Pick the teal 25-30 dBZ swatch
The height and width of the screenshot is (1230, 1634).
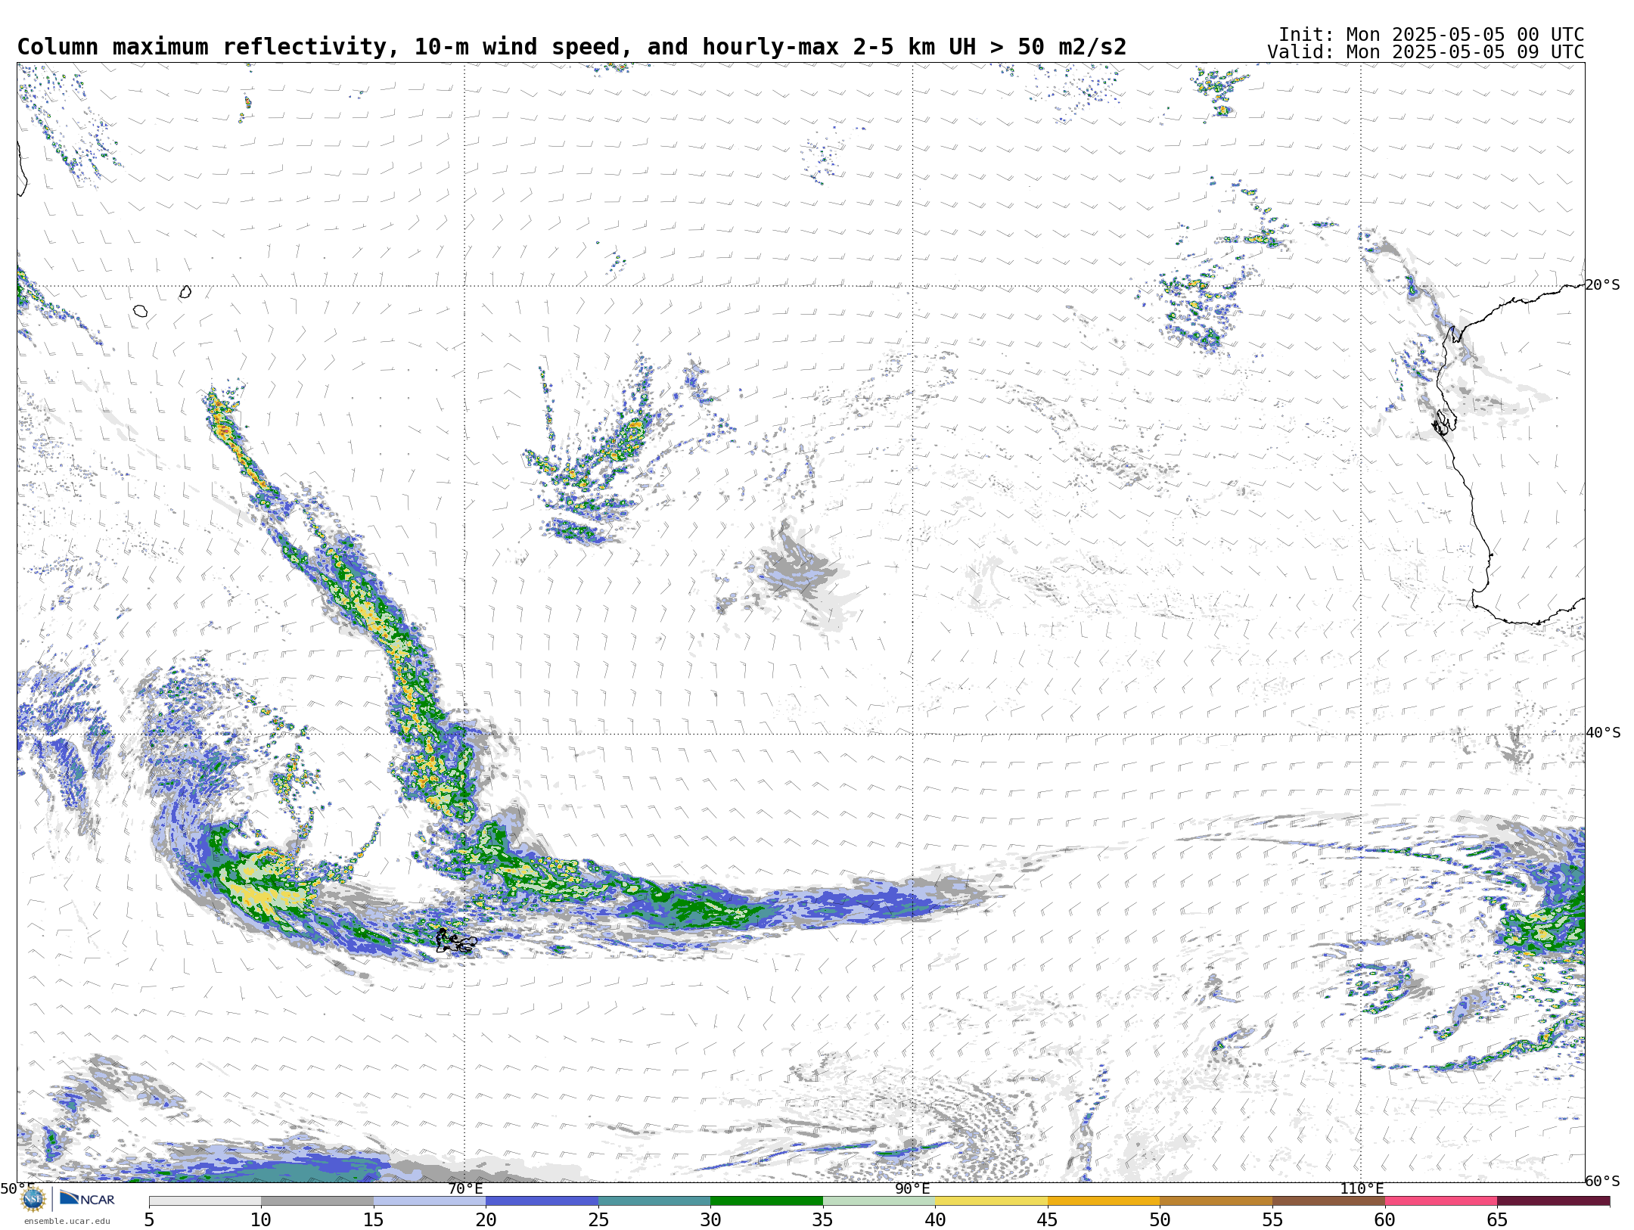[654, 1200]
